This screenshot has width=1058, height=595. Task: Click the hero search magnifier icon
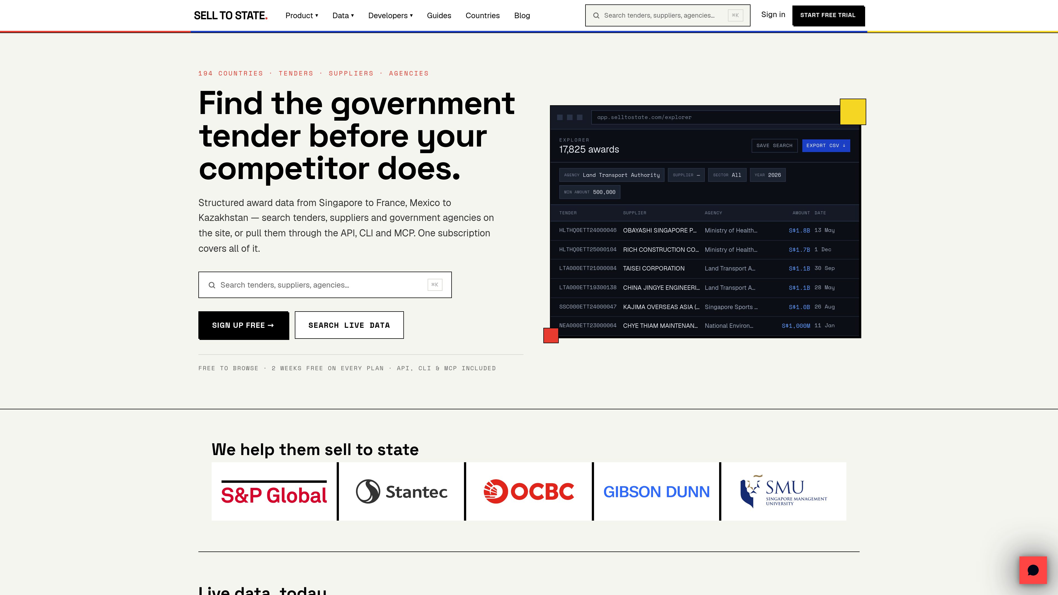click(x=212, y=285)
